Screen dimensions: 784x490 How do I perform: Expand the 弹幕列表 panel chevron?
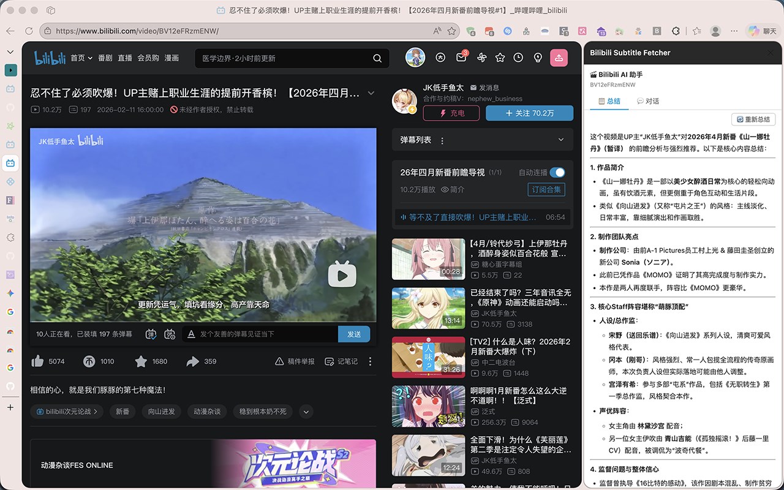click(x=561, y=140)
